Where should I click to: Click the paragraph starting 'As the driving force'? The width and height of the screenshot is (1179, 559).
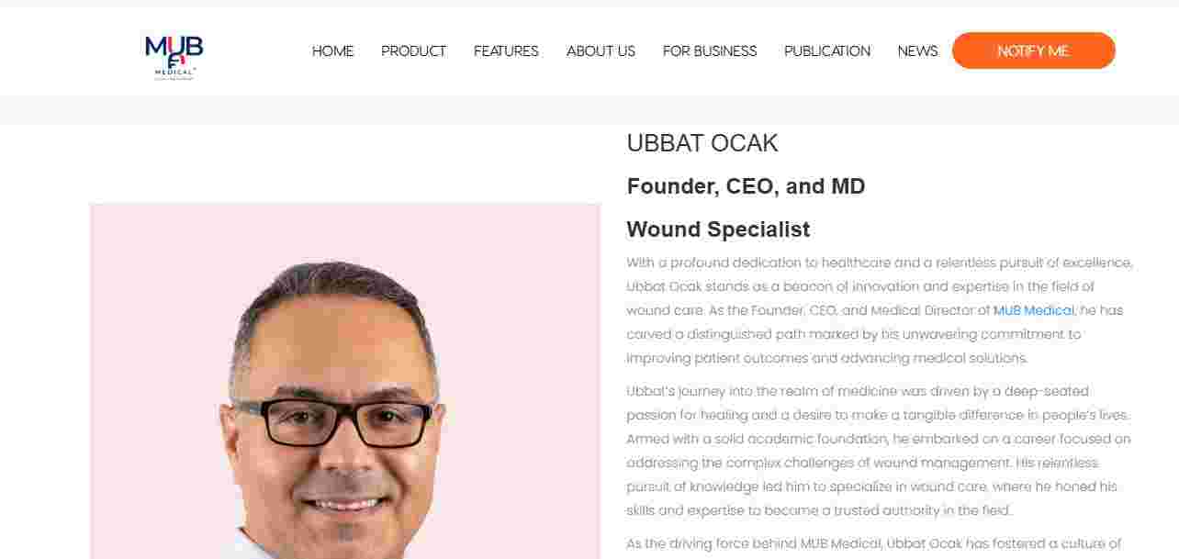pyautogui.click(x=874, y=543)
